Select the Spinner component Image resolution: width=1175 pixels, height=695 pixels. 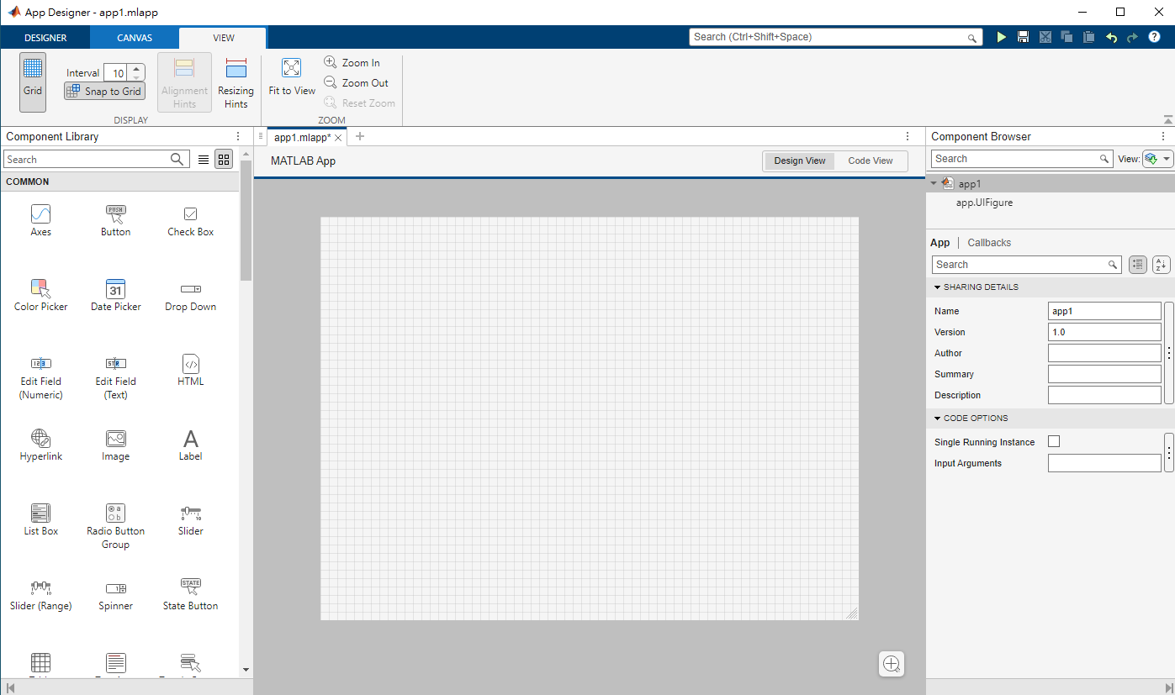click(115, 595)
